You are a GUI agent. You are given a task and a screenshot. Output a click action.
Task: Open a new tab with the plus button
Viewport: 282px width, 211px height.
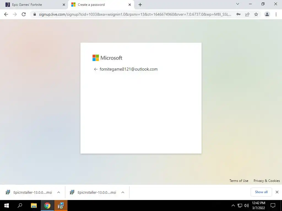tap(140, 5)
